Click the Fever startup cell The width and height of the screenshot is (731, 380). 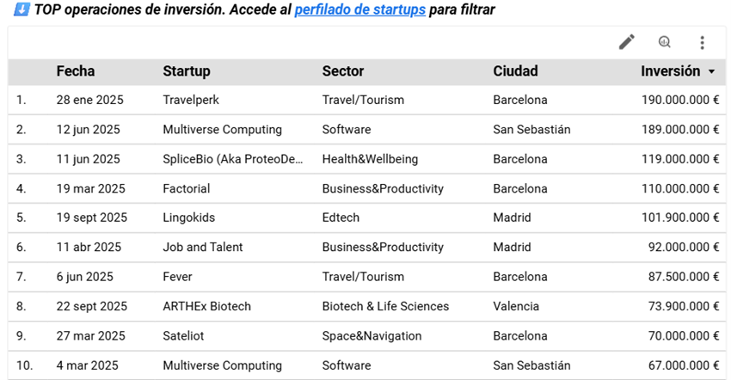point(177,277)
